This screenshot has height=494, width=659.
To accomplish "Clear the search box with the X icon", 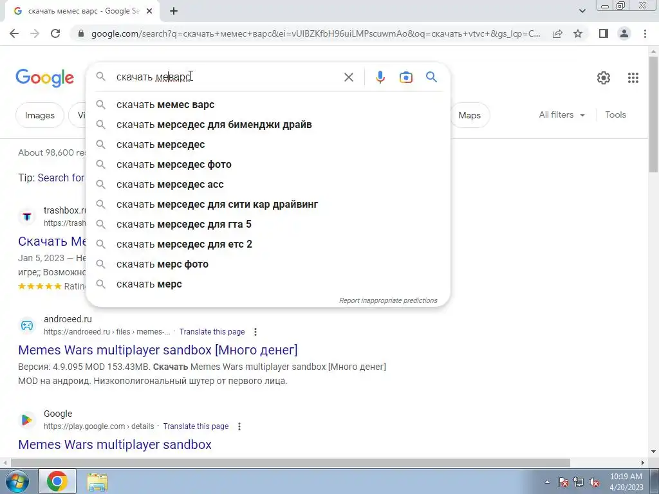I will (348, 77).
